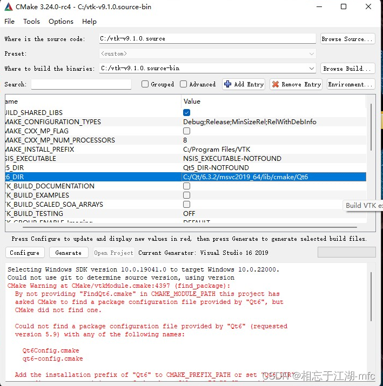Screen dimensions: 383x386
Task: Open the Options menu
Action: click(x=61, y=22)
